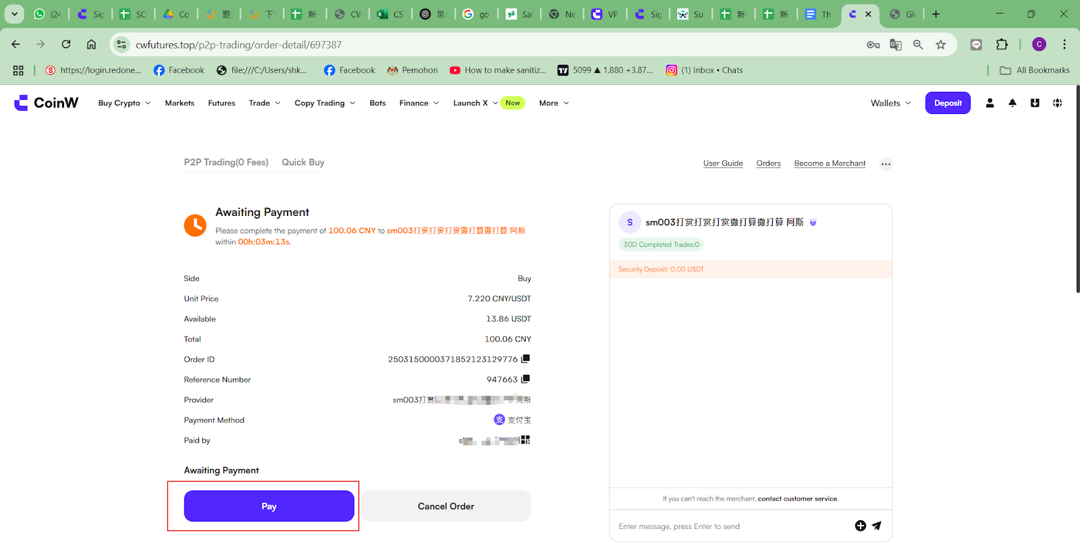1080x560 pixels.
Task: Click the Cancel Order button
Action: (446, 506)
